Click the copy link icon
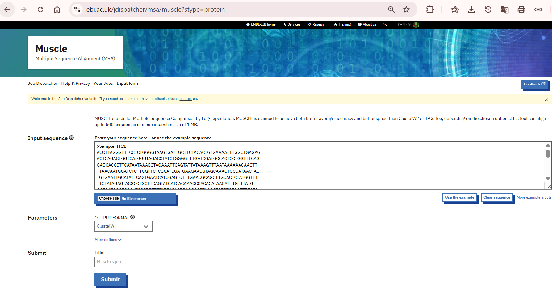This screenshot has width=552, height=288. [x=538, y=10]
